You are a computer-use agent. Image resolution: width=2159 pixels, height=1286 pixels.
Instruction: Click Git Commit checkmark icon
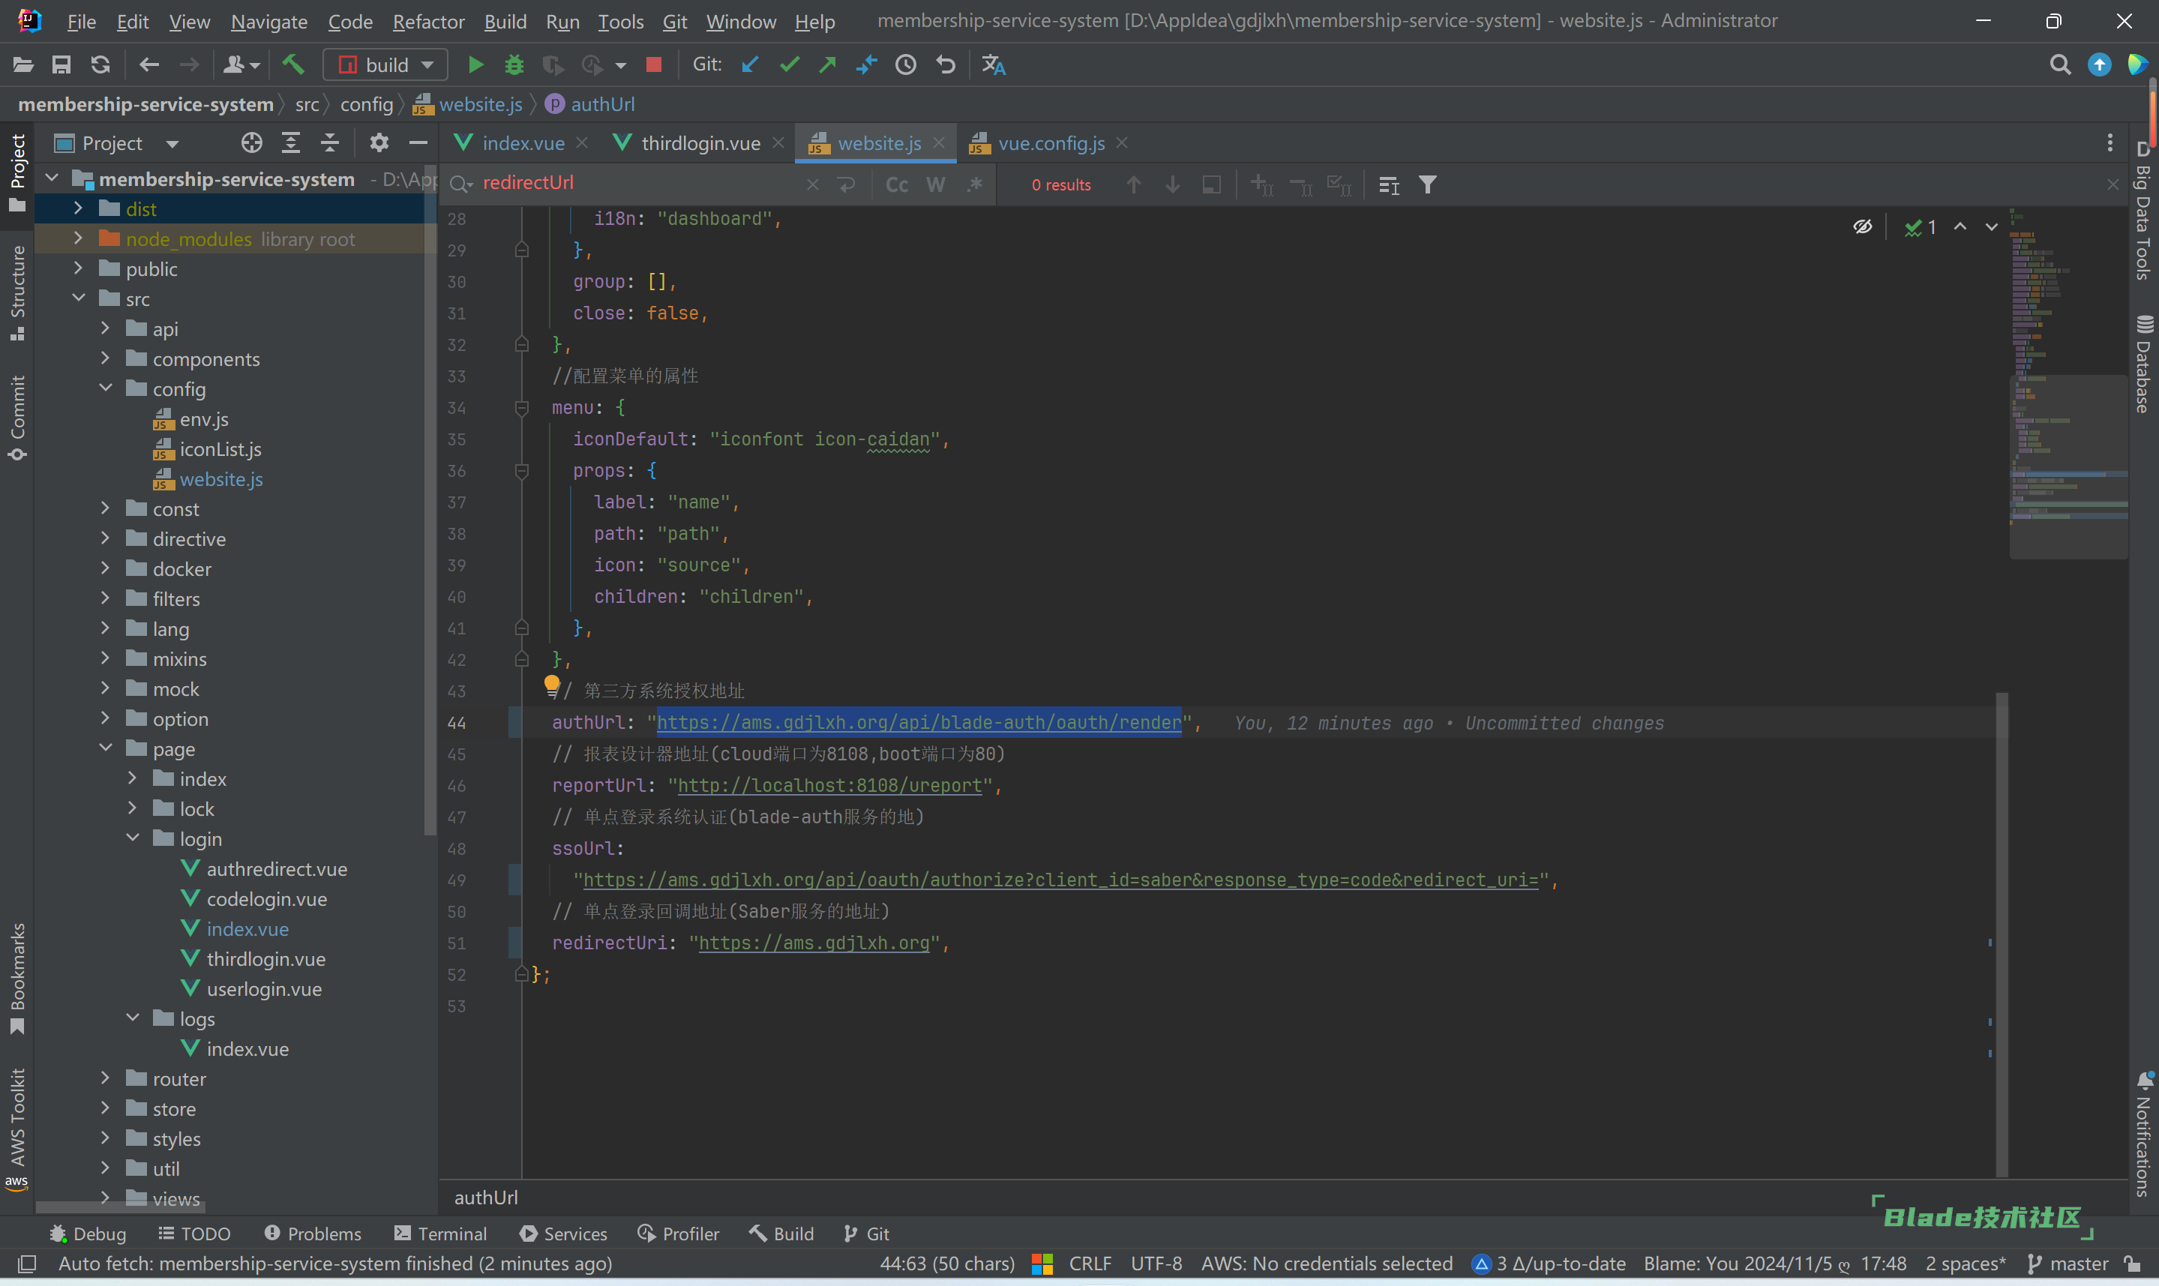pos(789,65)
